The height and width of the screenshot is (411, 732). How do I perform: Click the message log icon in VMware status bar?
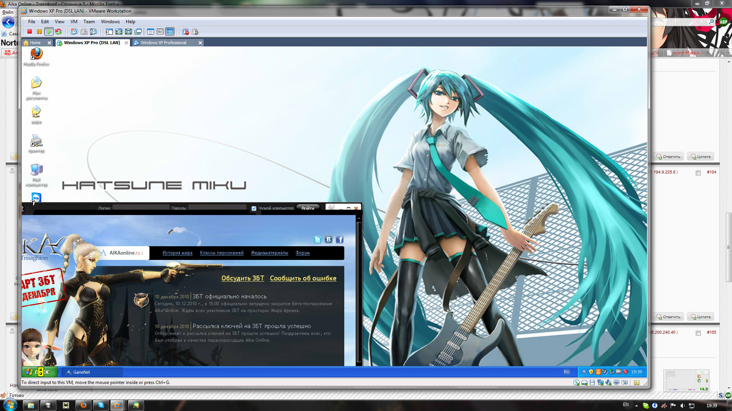pyautogui.click(x=637, y=383)
